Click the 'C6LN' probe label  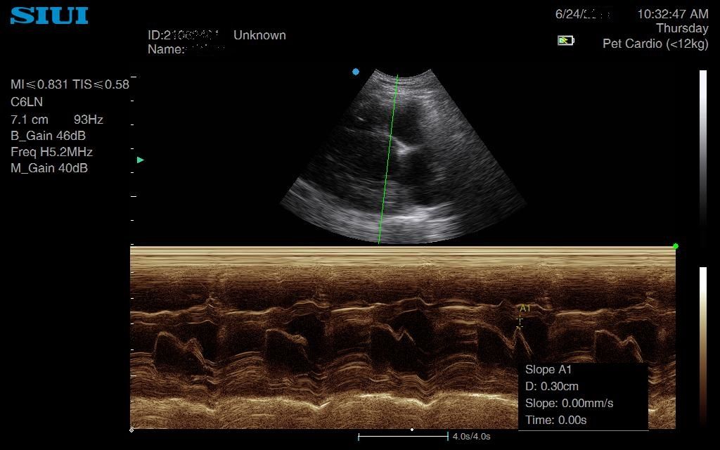[27, 102]
